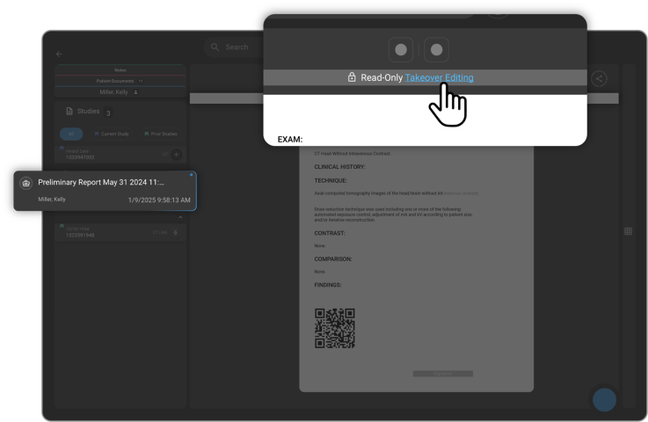Click the round icon on study 1023591948

(175, 232)
